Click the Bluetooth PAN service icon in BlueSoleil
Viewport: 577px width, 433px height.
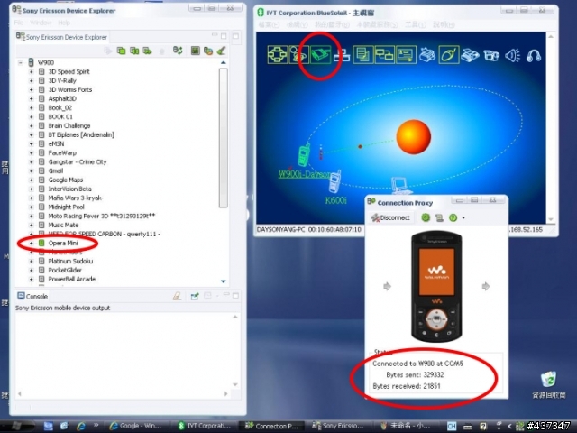click(278, 55)
